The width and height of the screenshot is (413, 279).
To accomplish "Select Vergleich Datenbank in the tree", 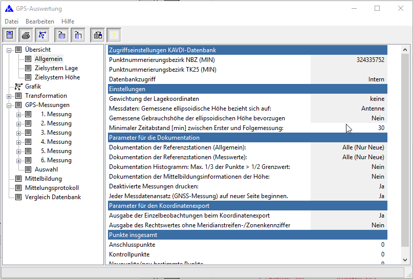I will click(53, 197).
